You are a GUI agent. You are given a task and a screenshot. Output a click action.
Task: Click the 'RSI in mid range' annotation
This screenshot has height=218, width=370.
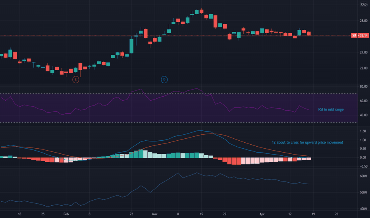pos(331,109)
